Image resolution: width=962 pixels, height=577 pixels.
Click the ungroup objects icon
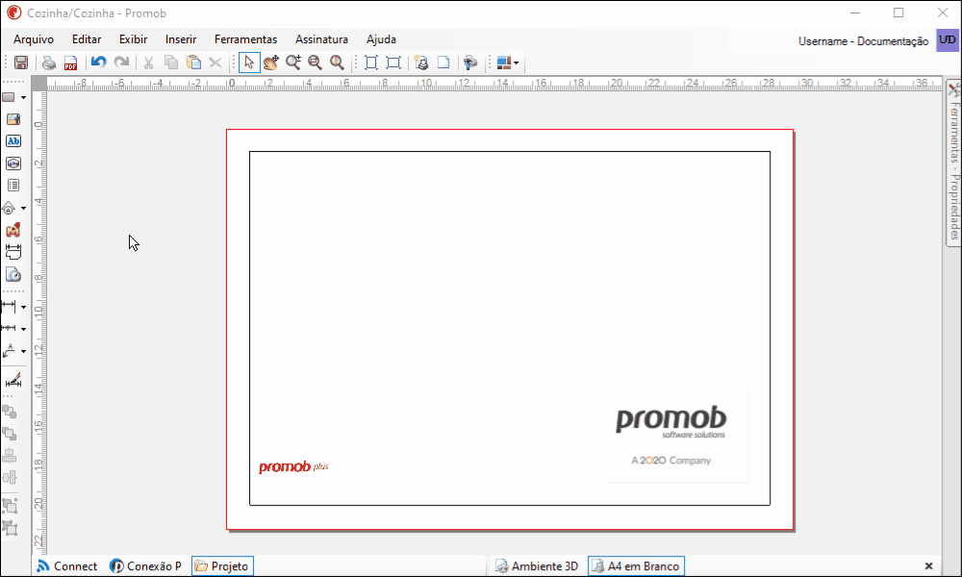(x=10, y=528)
